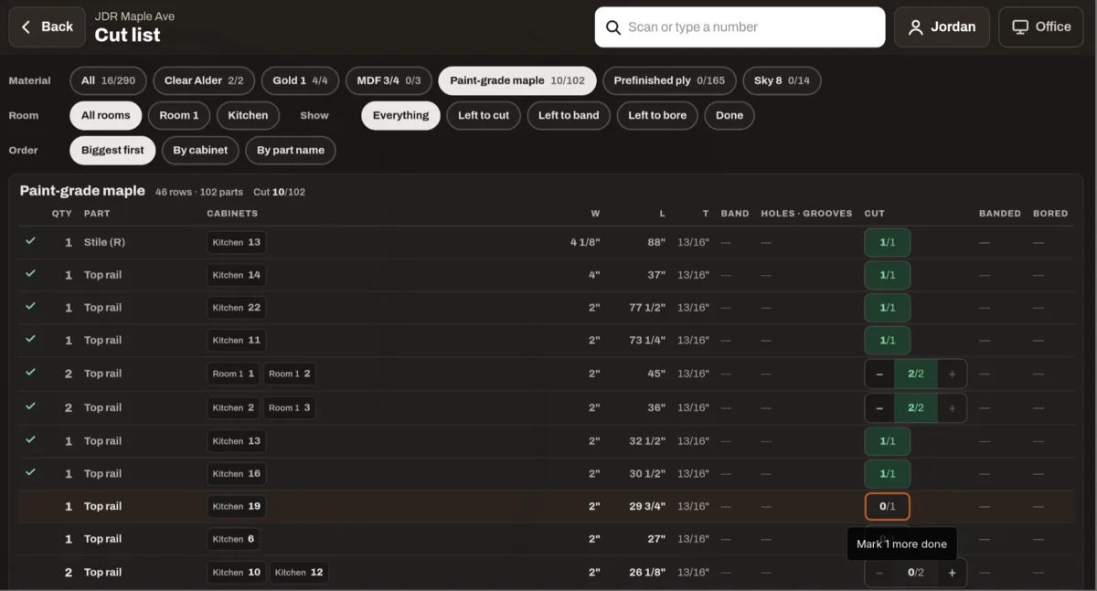Toggle the 1/1 cut counter in Kitchen 16 row
Image resolution: width=1097 pixels, height=591 pixels.
point(887,473)
